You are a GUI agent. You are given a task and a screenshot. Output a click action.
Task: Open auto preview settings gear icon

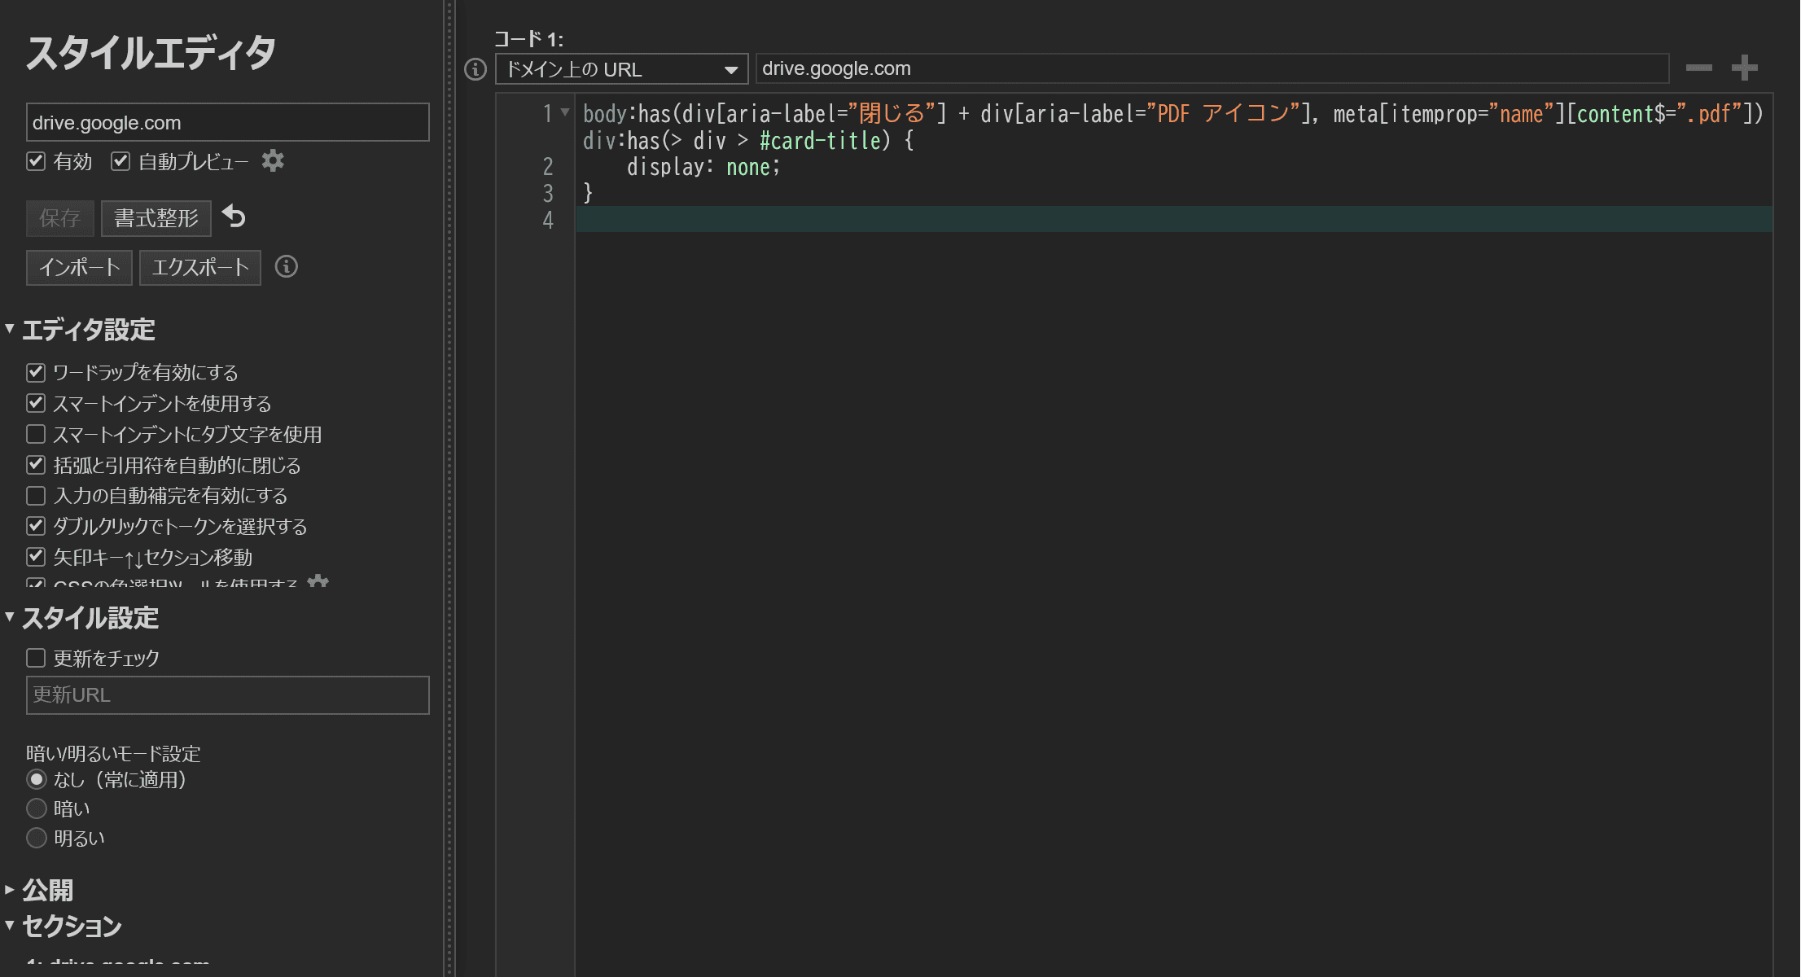(273, 161)
